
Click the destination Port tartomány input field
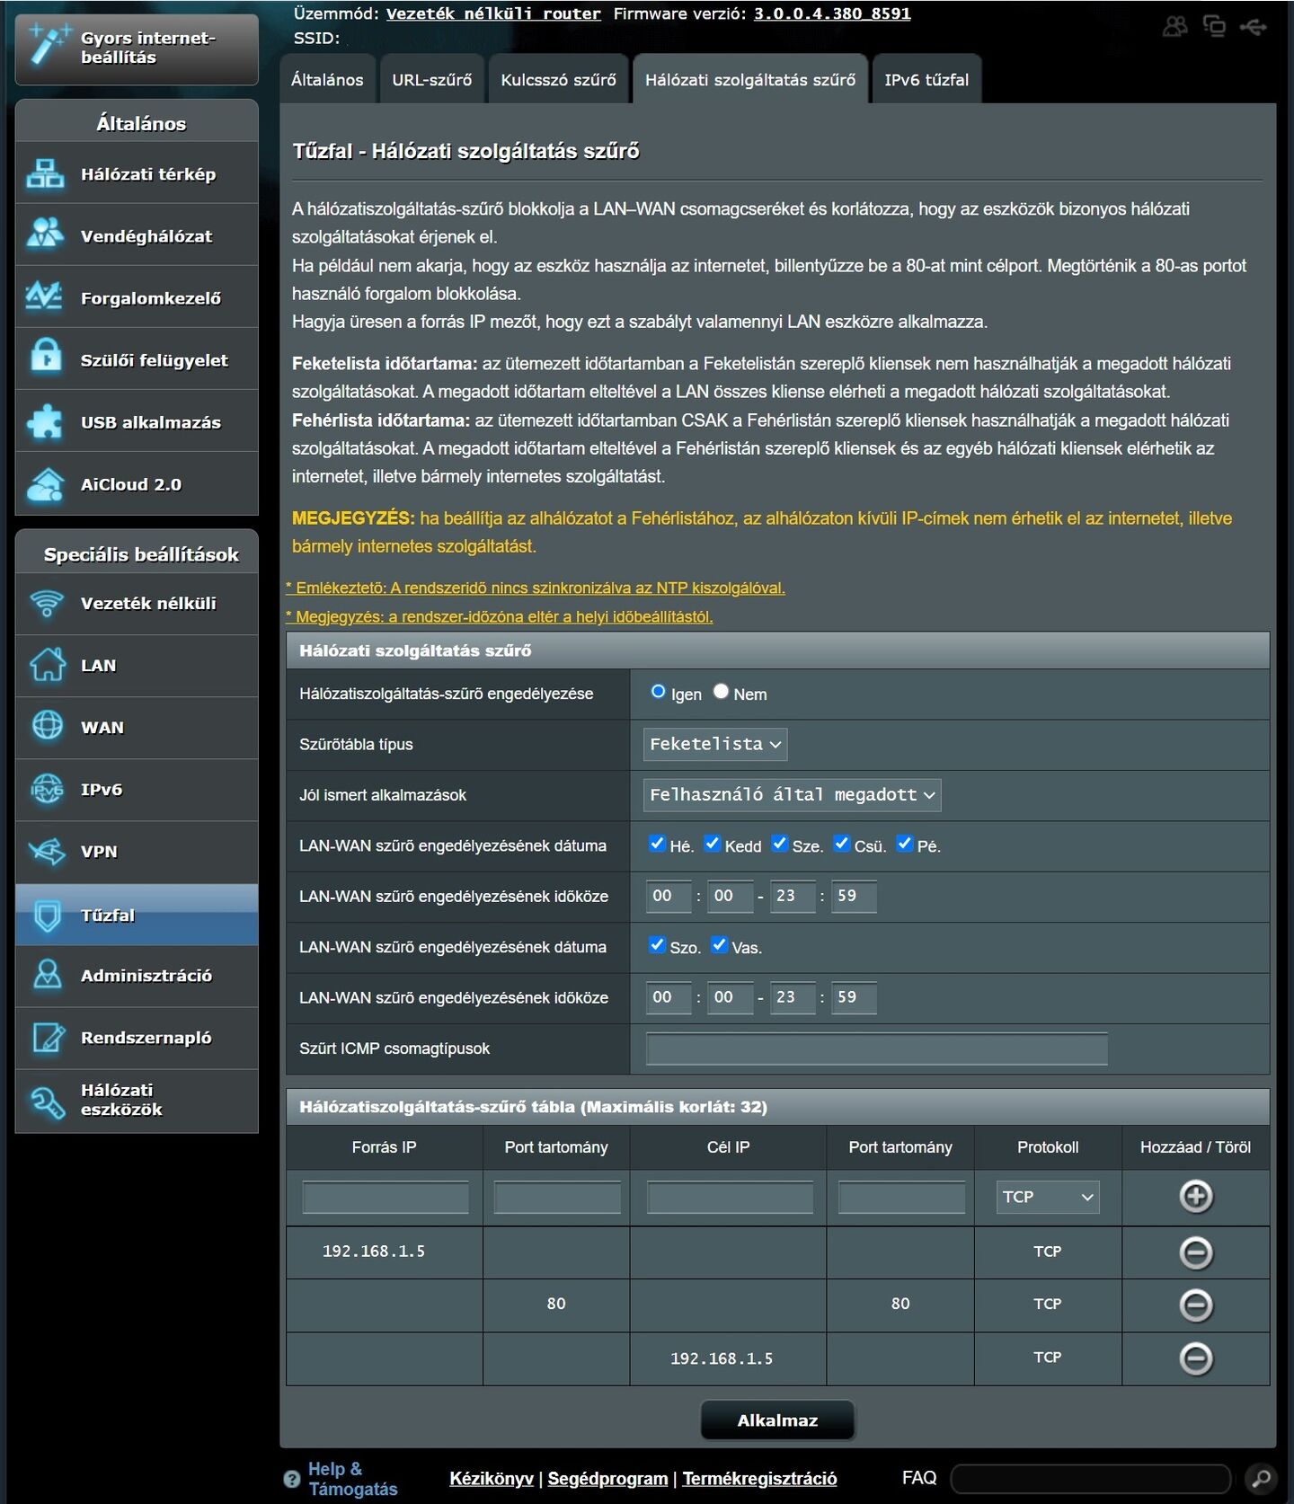901,1198
